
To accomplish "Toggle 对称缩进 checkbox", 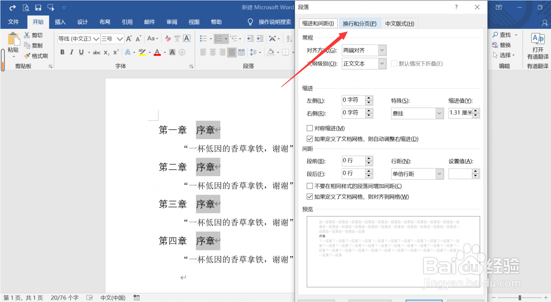I will click(x=310, y=128).
